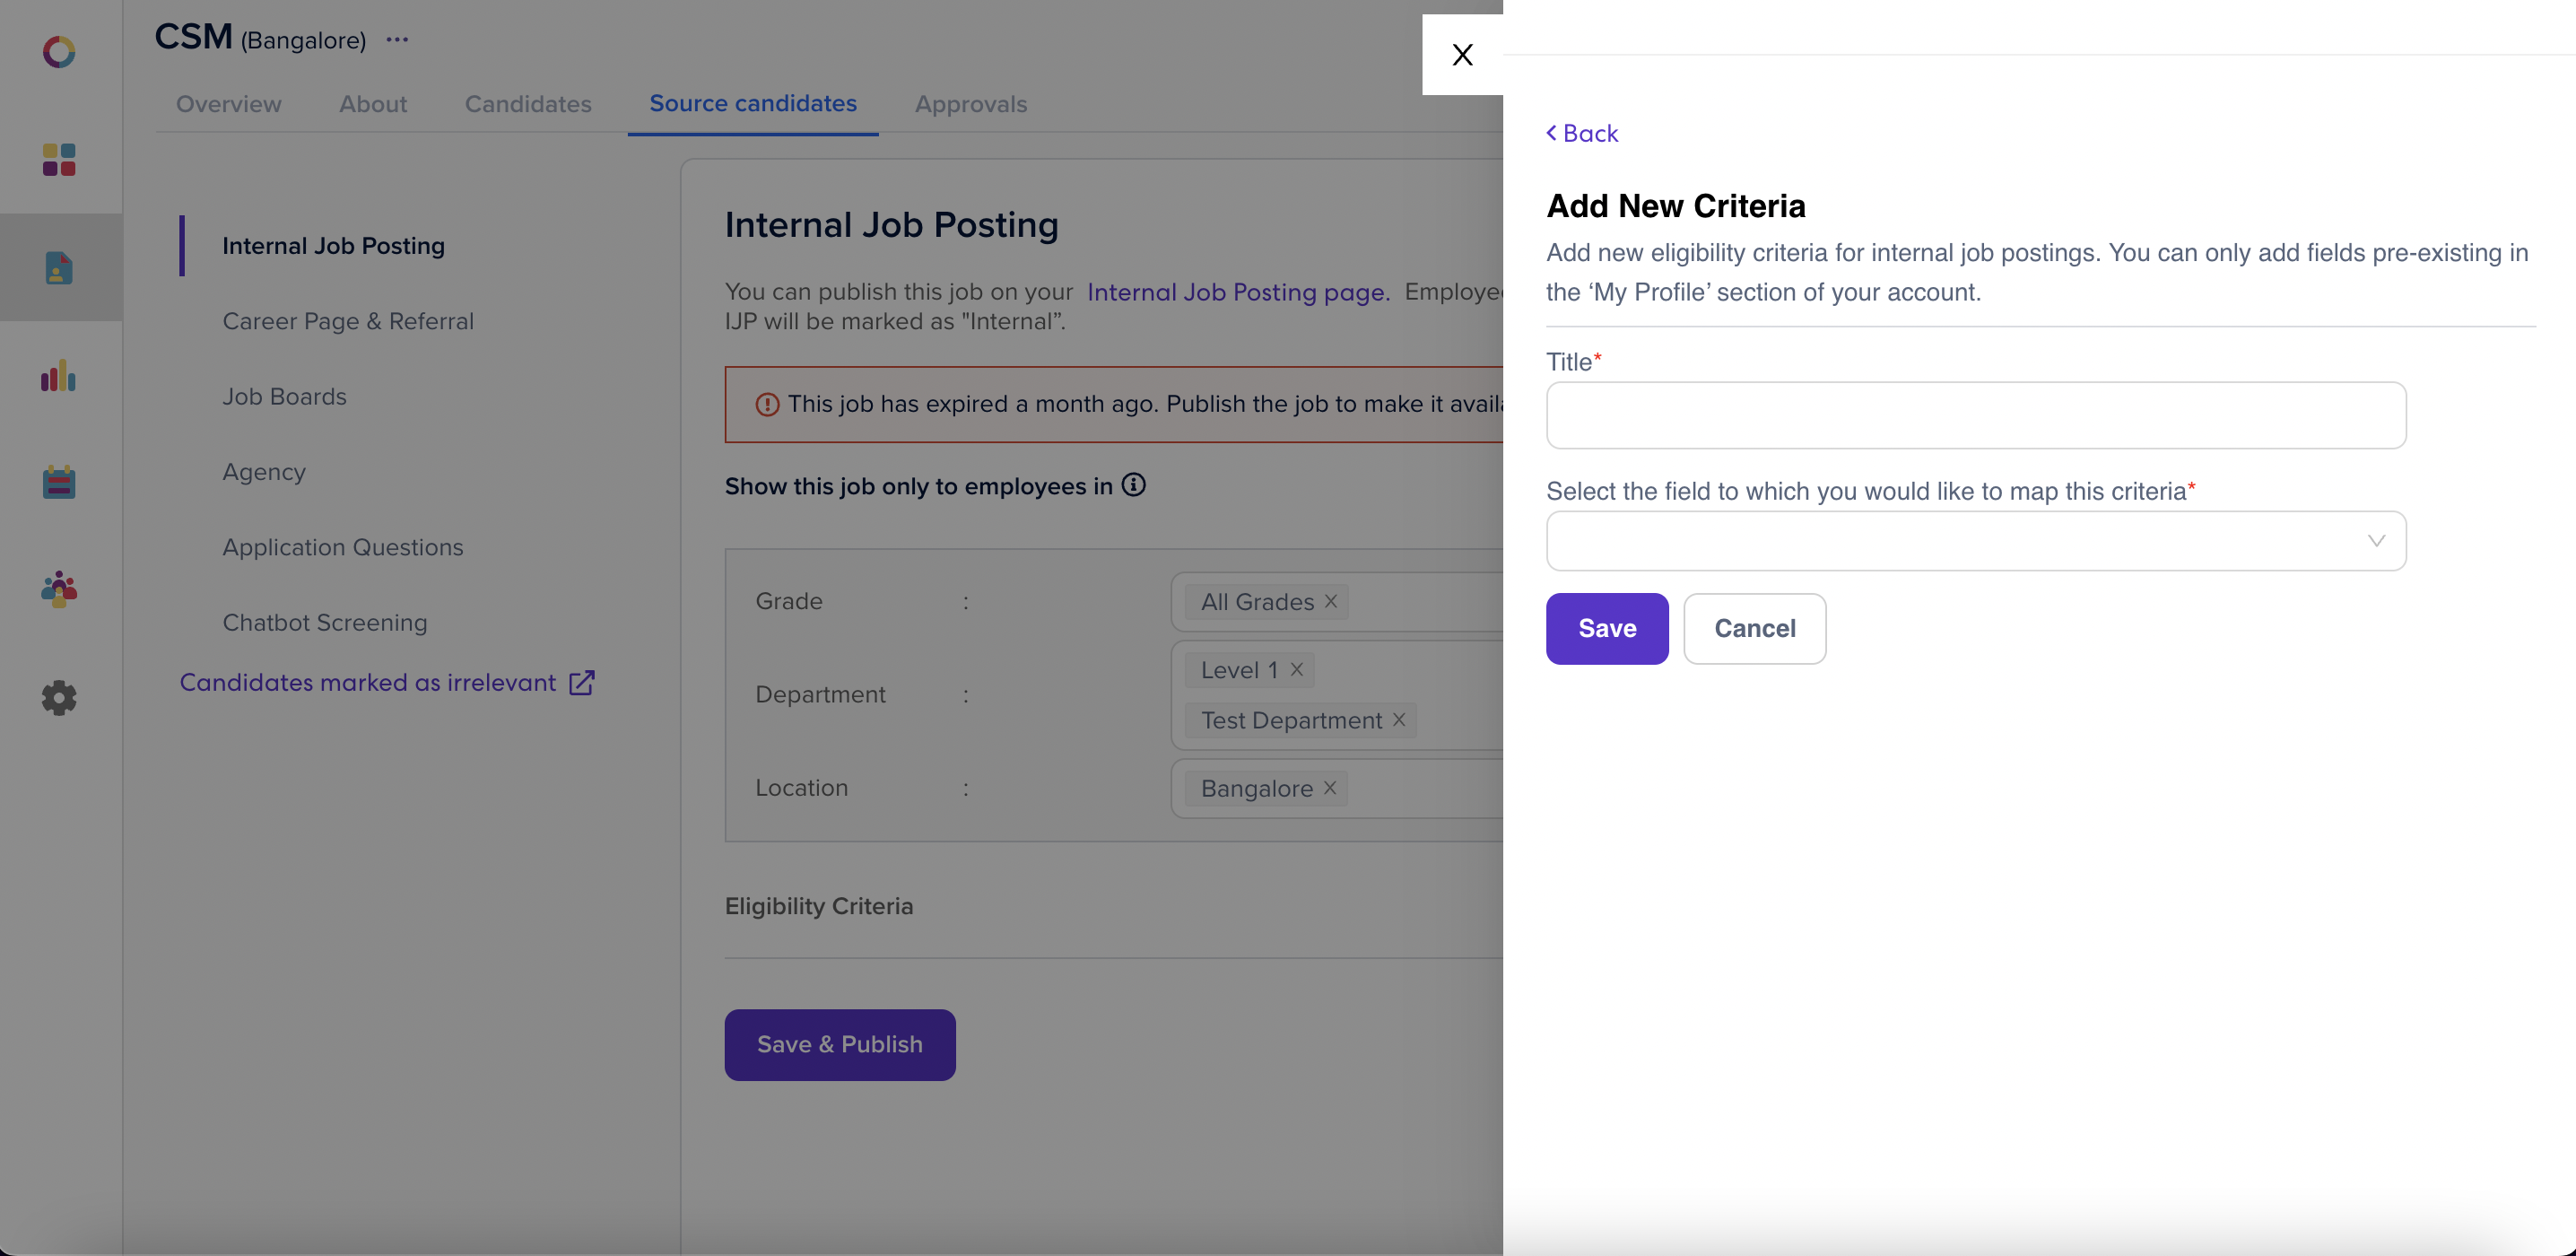Expand the field mapping dropdown

[1976, 541]
